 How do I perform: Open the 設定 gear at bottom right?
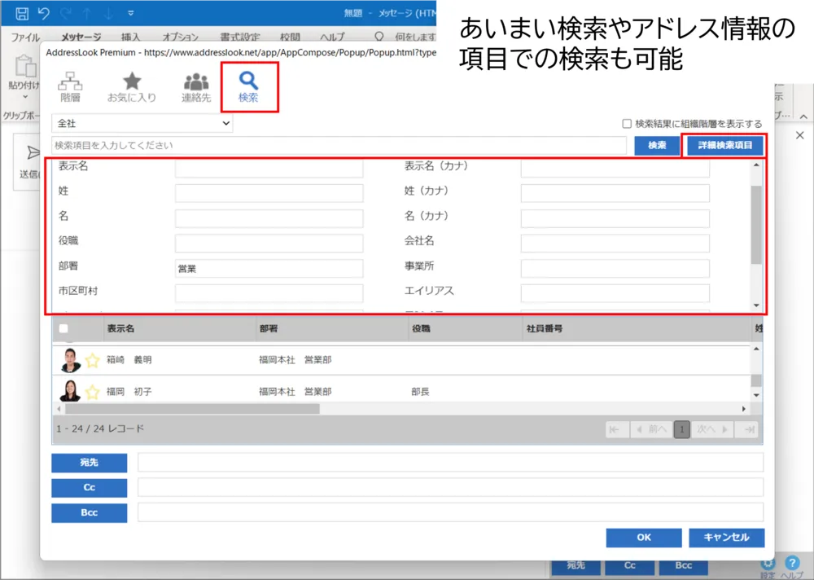[x=767, y=564]
